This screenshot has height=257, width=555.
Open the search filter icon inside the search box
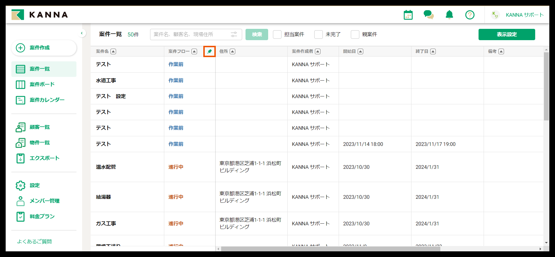coord(234,34)
